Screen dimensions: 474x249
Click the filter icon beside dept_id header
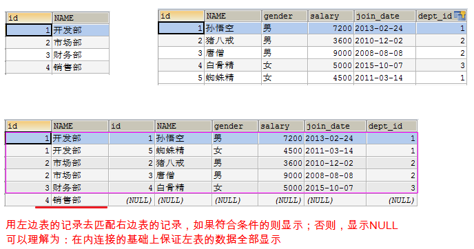tap(460, 15)
